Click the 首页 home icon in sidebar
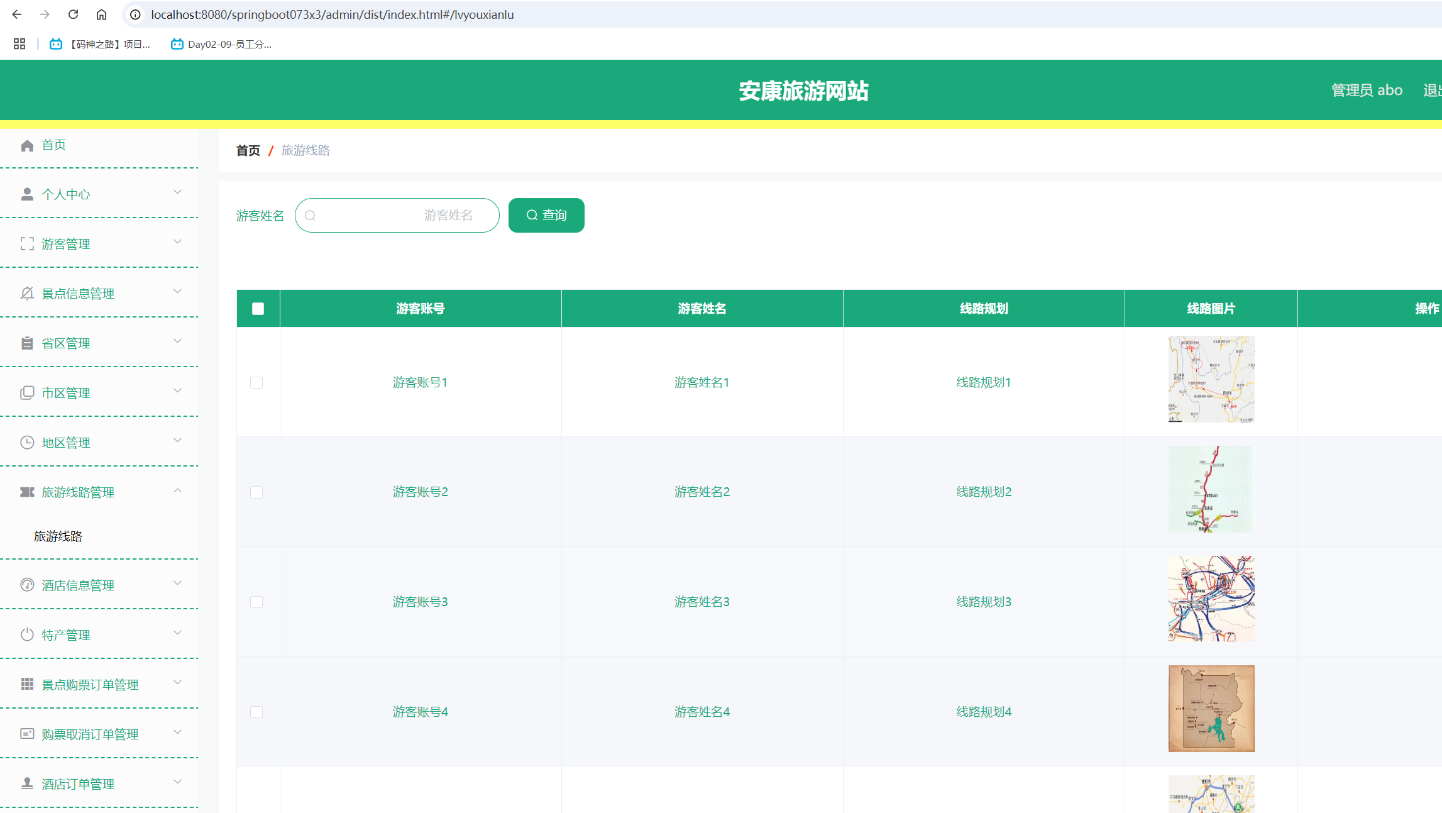Viewport: 1442px width, 813px height. coord(28,145)
